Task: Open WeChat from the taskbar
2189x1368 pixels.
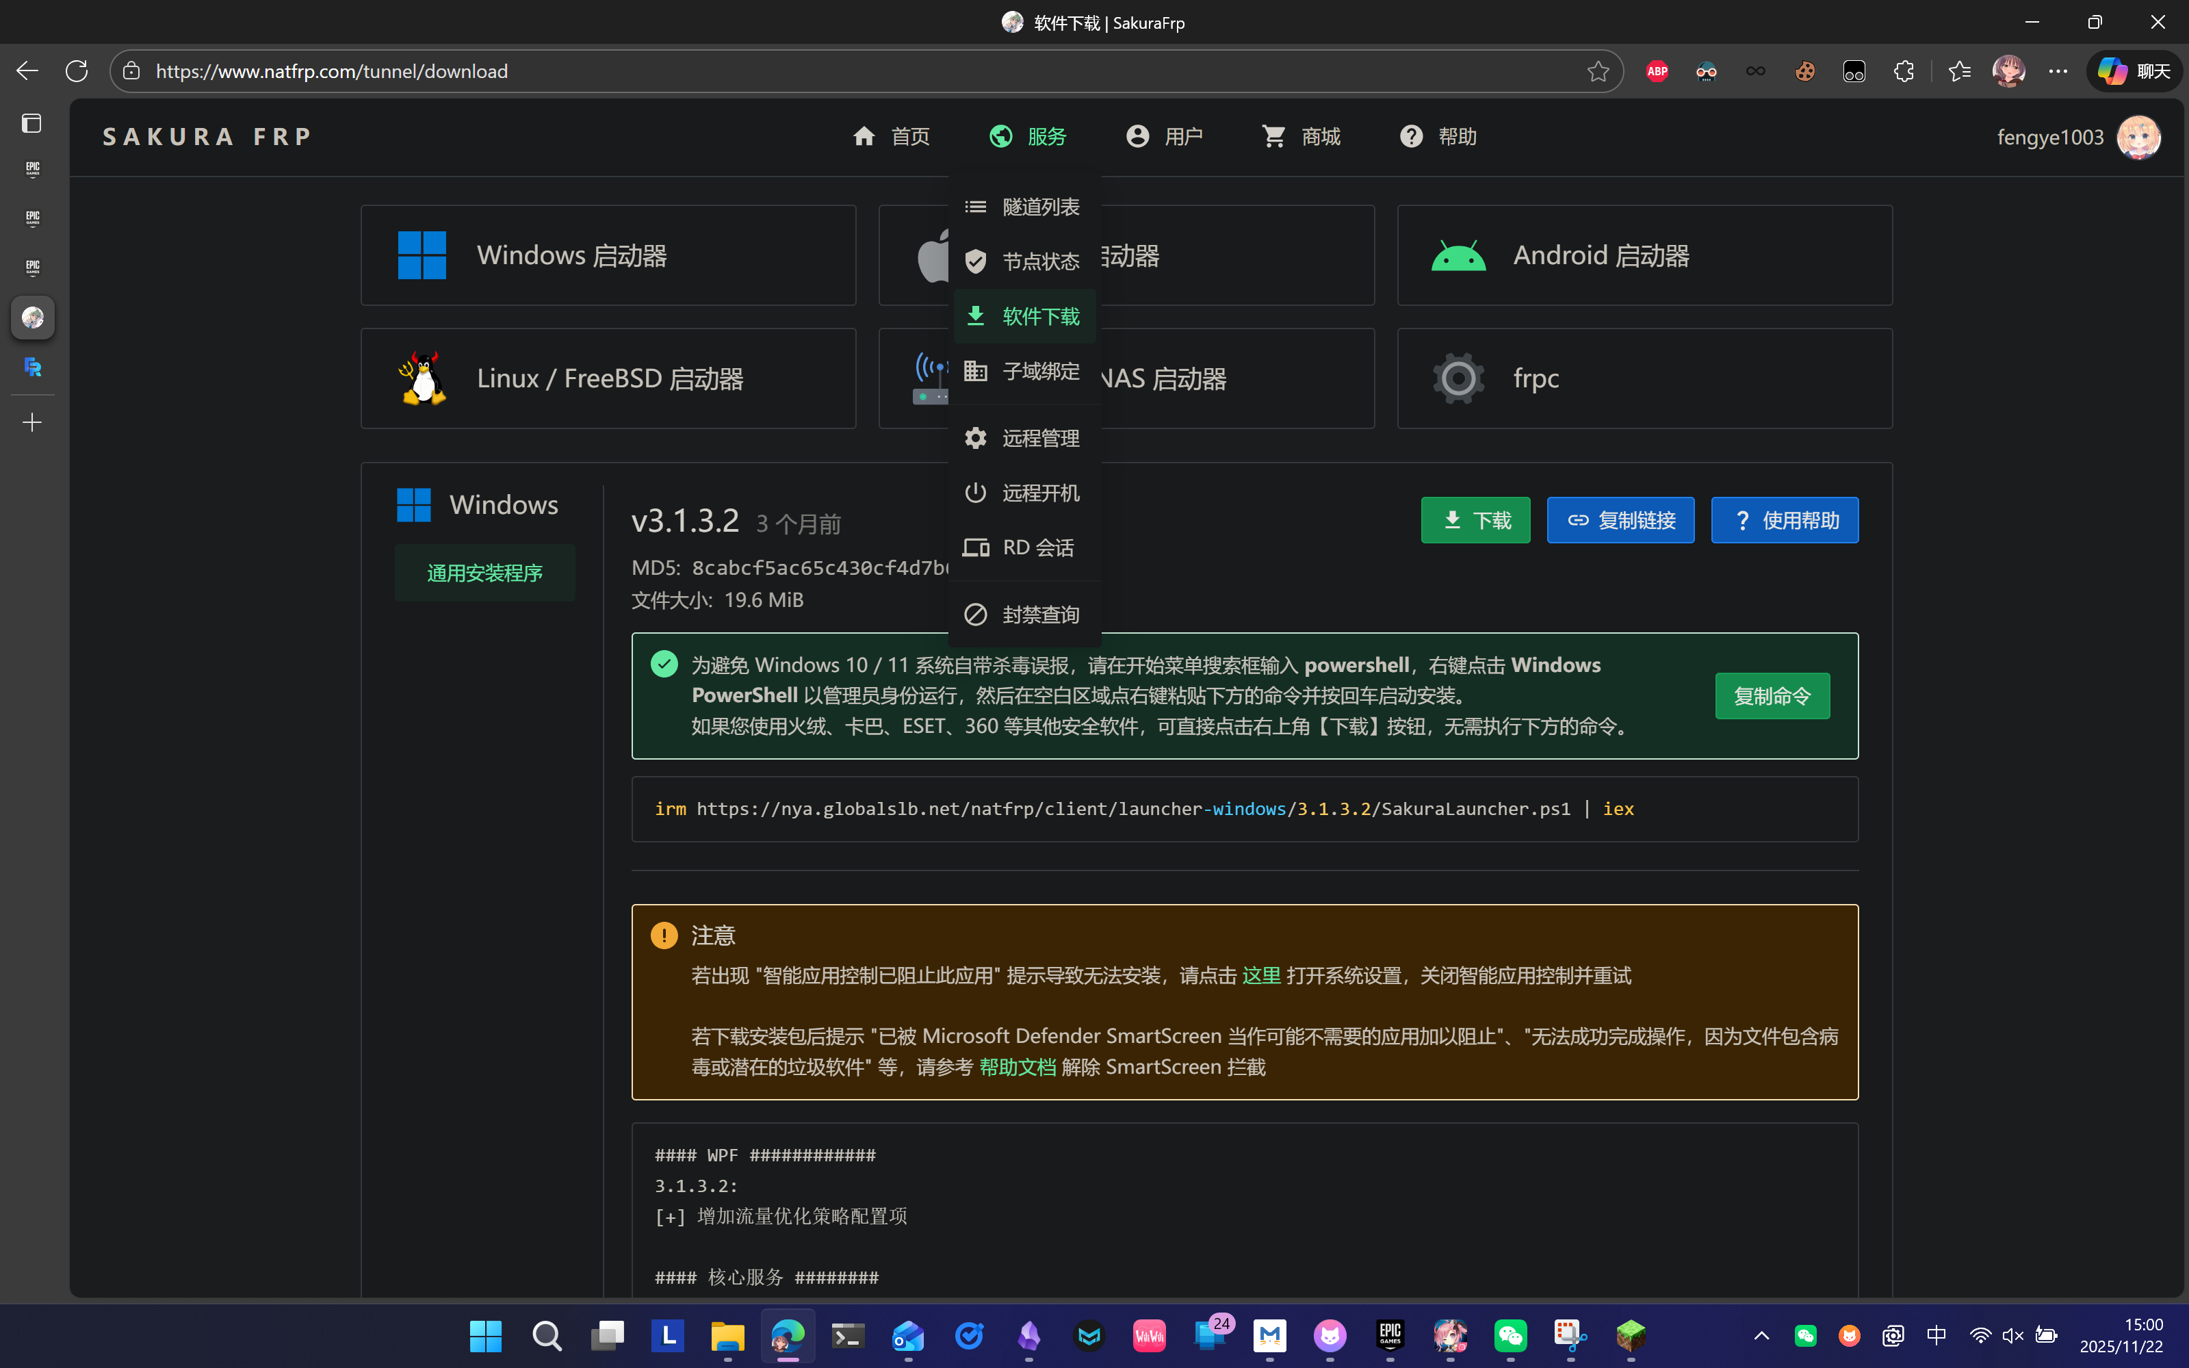Action: click(x=1511, y=1335)
